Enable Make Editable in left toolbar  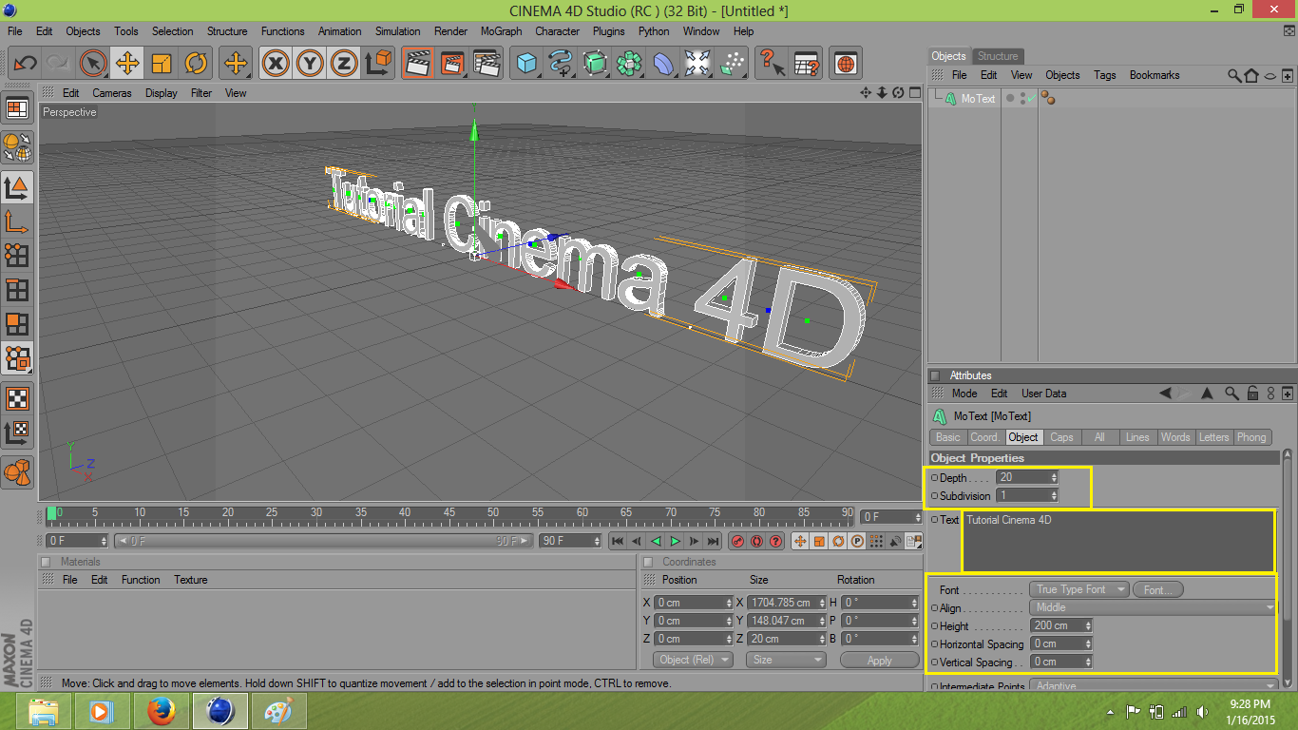[17, 146]
